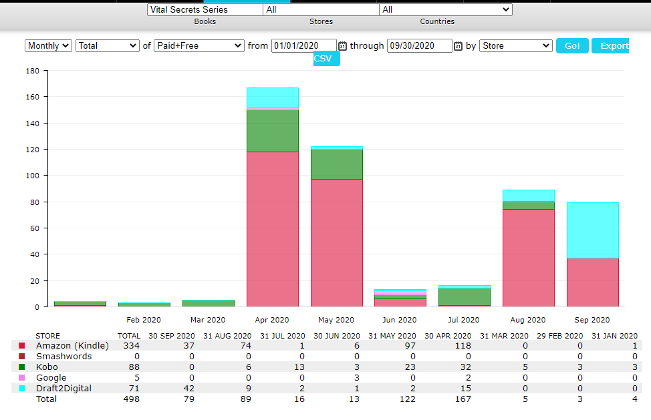Expand the Paid+Free dropdown
Image resolution: width=651 pixels, height=420 pixels.
(199, 45)
